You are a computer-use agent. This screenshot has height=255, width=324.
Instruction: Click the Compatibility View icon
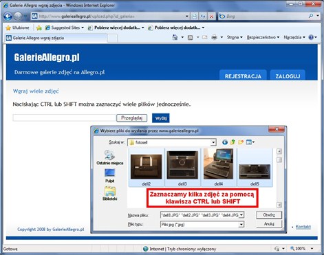(x=195, y=16)
